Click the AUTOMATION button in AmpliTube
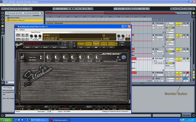Screen dimensions: 196x122 point(63,47)
